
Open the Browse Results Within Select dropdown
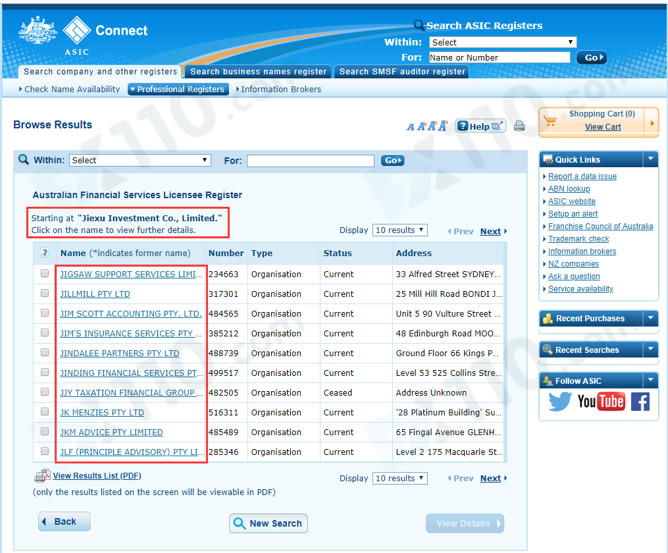(x=140, y=160)
